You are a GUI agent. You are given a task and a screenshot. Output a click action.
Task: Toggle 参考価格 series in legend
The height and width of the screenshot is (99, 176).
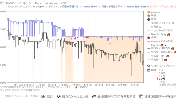point(156,27)
